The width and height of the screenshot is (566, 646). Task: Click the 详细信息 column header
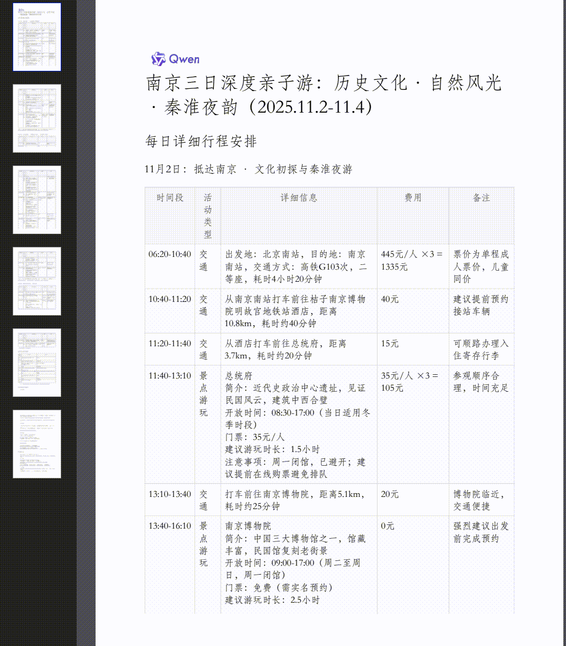299,198
